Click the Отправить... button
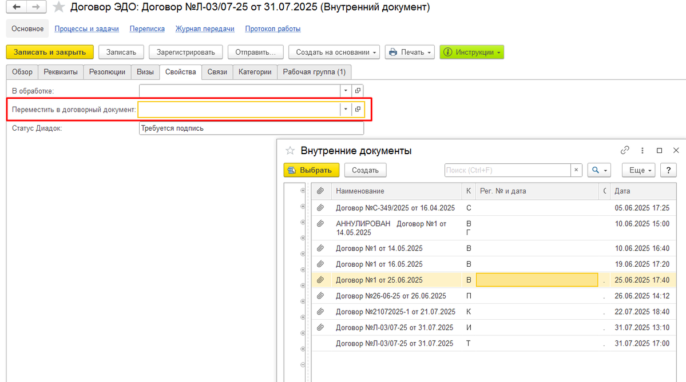 [x=256, y=52]
